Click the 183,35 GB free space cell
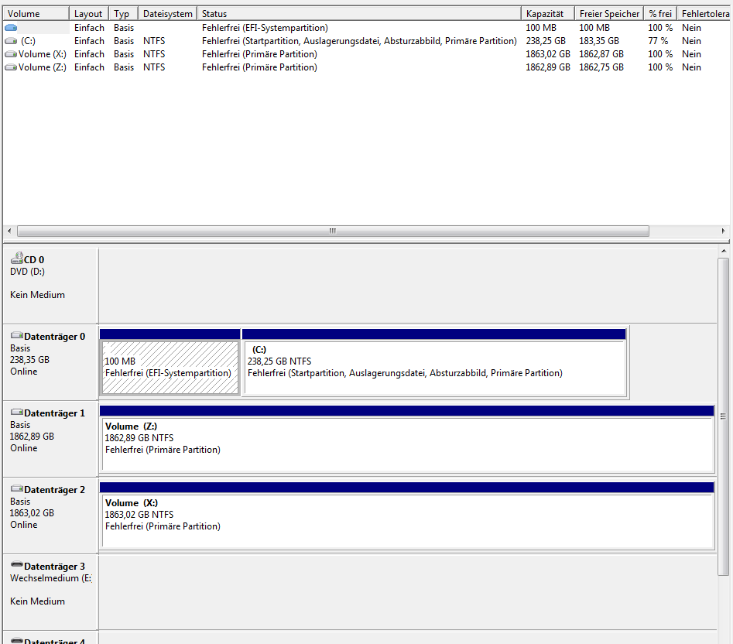This screenshot has width=733, height=644. coord(599,41)
